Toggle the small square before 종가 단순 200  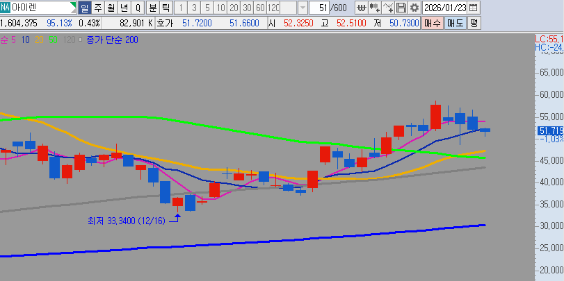[x=80, y=40]
